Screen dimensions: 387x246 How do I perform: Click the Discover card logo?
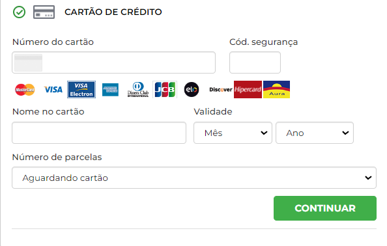(221, 89)
